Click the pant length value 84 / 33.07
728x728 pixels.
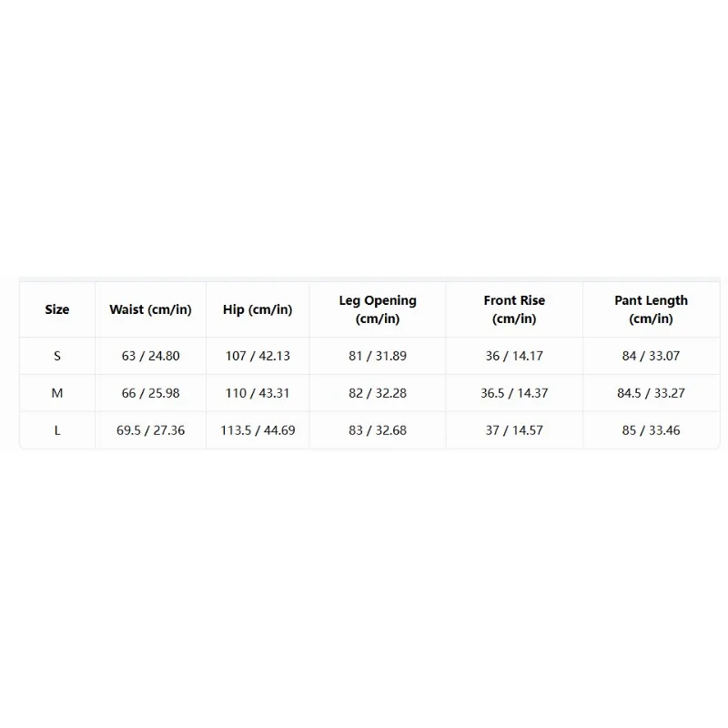pos(651,356)
